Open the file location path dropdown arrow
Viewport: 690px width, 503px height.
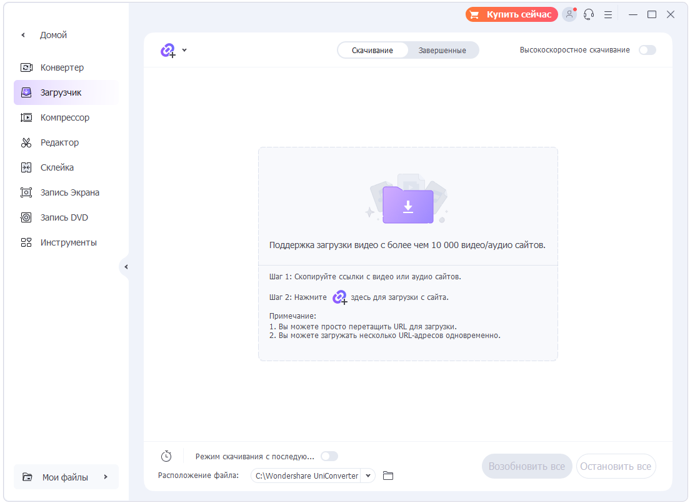click(368, 476)
